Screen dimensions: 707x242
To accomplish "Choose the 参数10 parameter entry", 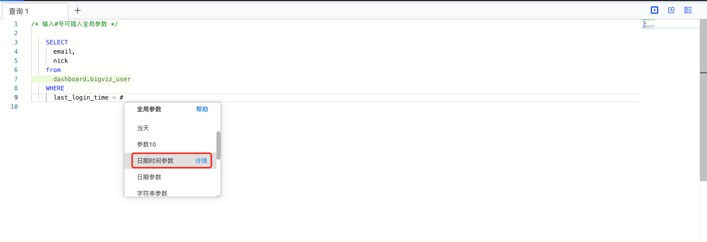I will coord(146,144).
